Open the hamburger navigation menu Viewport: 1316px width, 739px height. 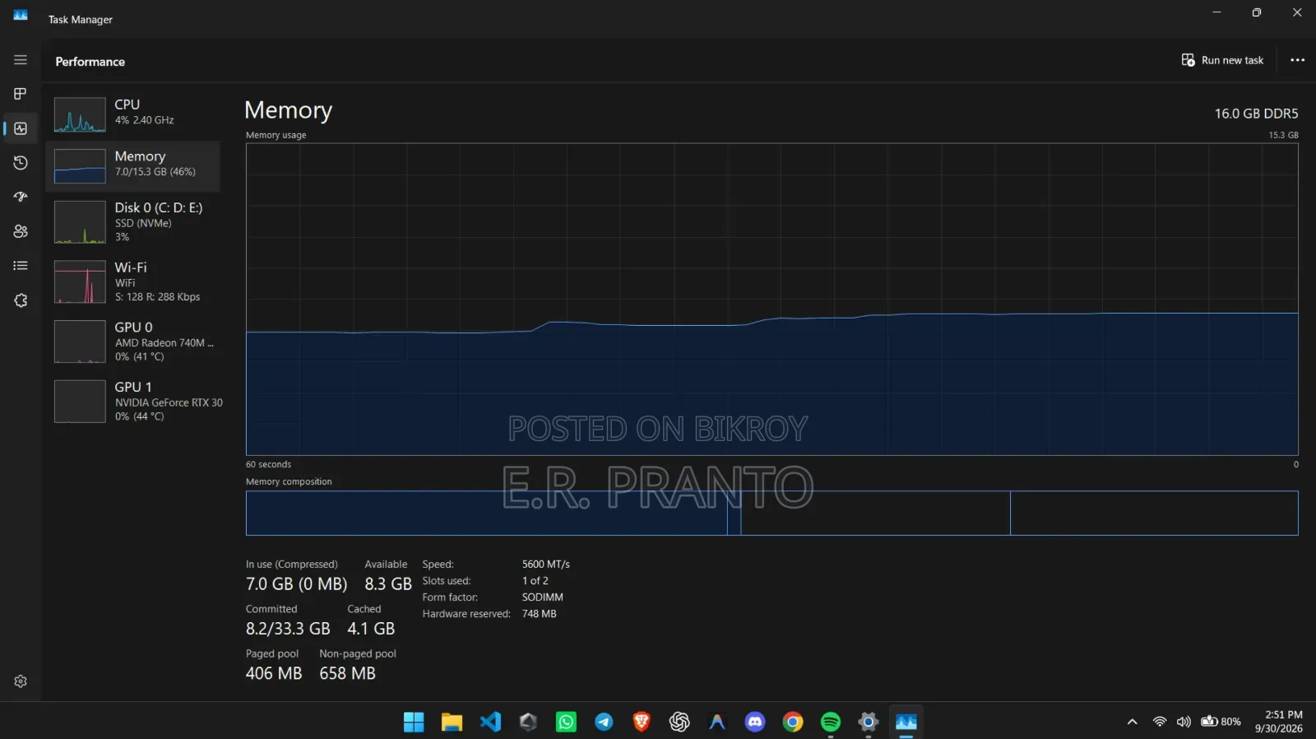click(21, 60)
